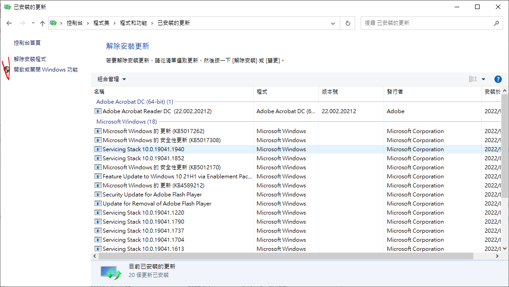Screen dimensions: 509x287
Task: Click the scroll up arrow of updates list
Action: click(504, 91)
